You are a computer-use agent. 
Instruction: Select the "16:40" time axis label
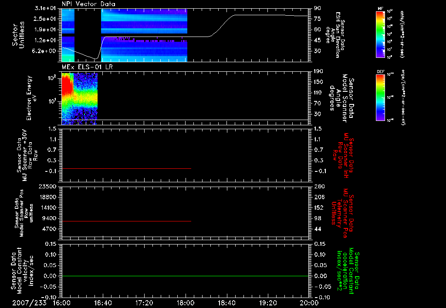(103, 303)
